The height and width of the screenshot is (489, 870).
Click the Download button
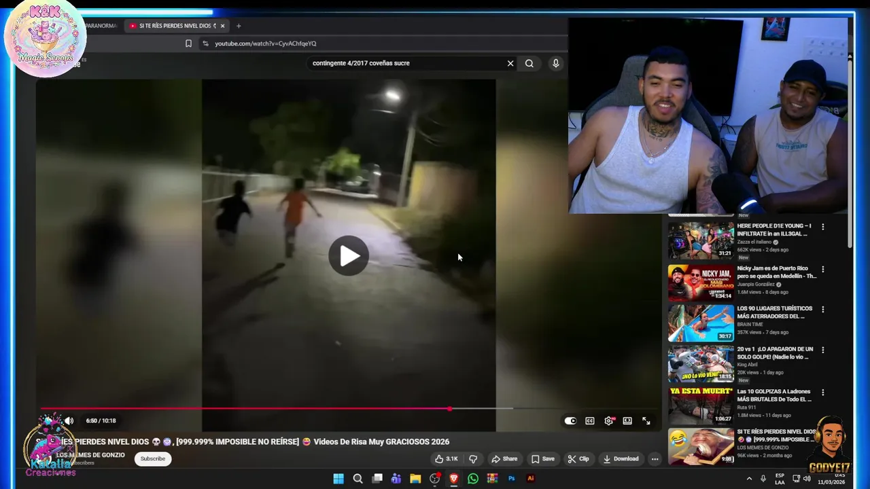click(x=621, y=458)
